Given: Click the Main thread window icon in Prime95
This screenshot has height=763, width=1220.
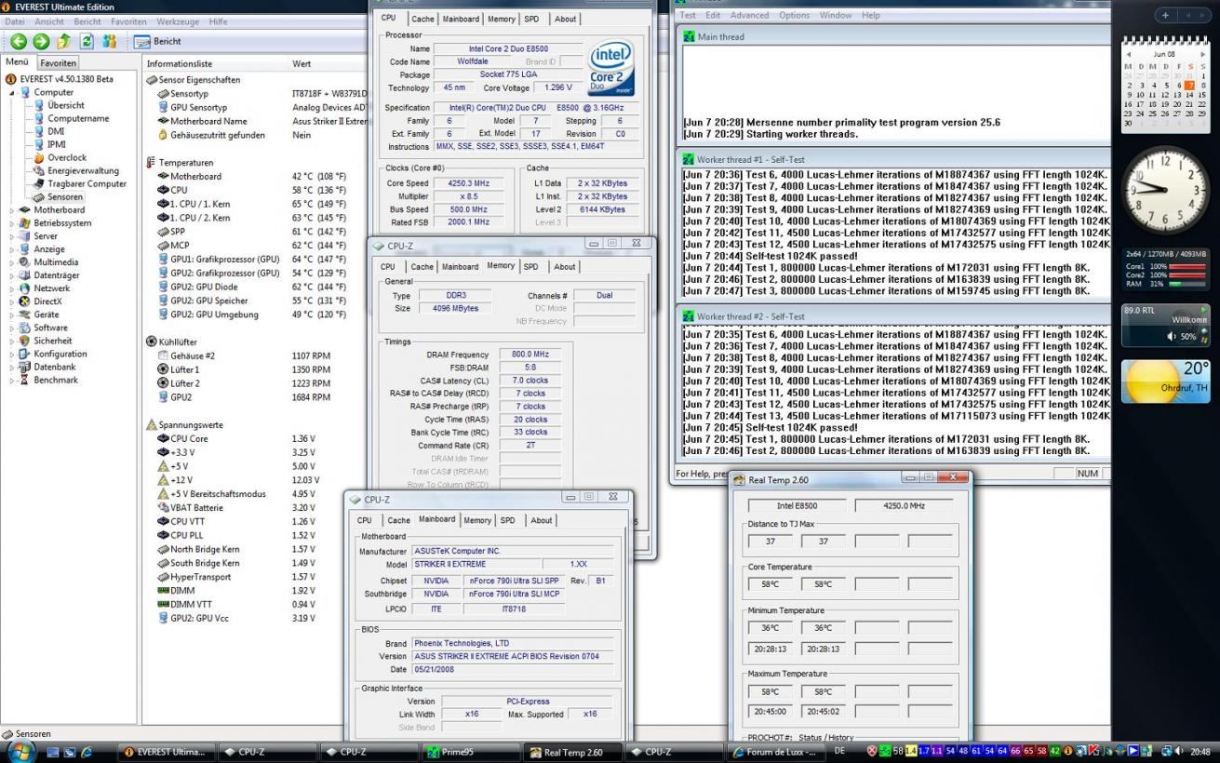Looking at the screenshot, I should pos(689,37).
